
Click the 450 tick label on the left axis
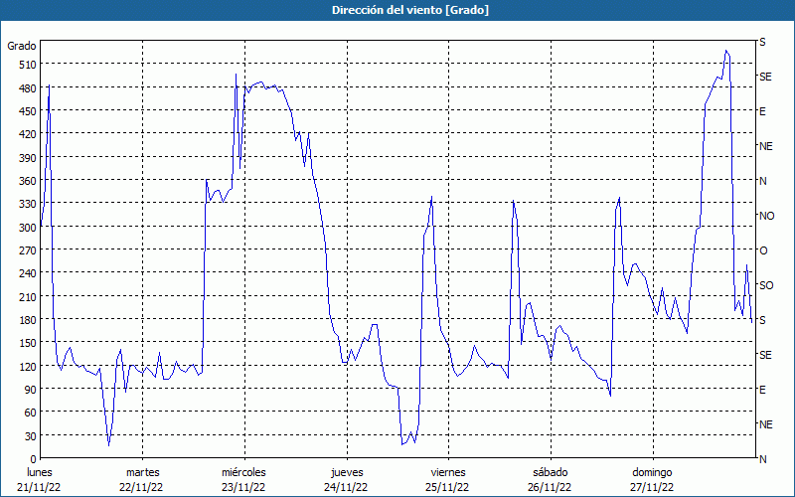[27, 111]
